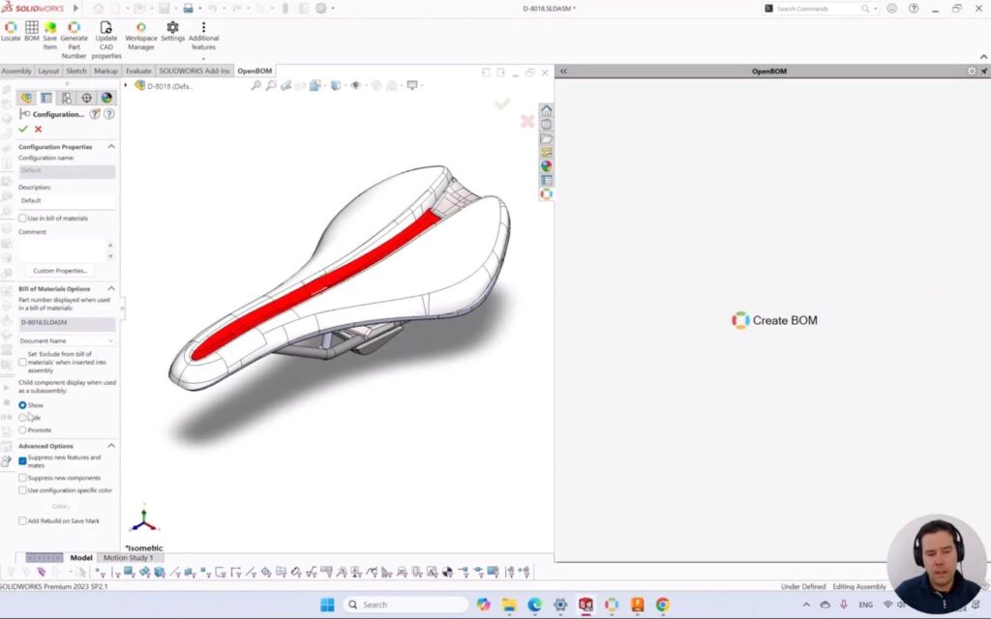Collapse Bill of Materials Options section
991x619 pixels.
pos(111,288)
